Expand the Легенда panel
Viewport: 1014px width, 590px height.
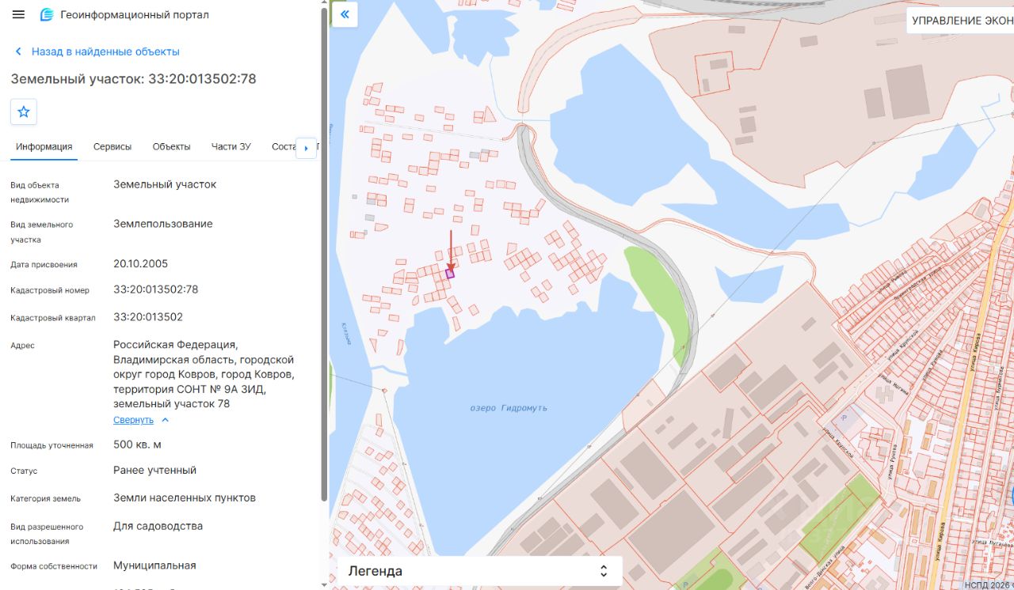pyautogui.click(x=480, y=571)
